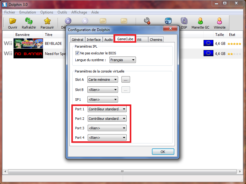Viewport: 246px width, 184px height.
Task: Toggle 'Ne pas exécuter le BIOS' checkbox
Action: pos(77,53)
